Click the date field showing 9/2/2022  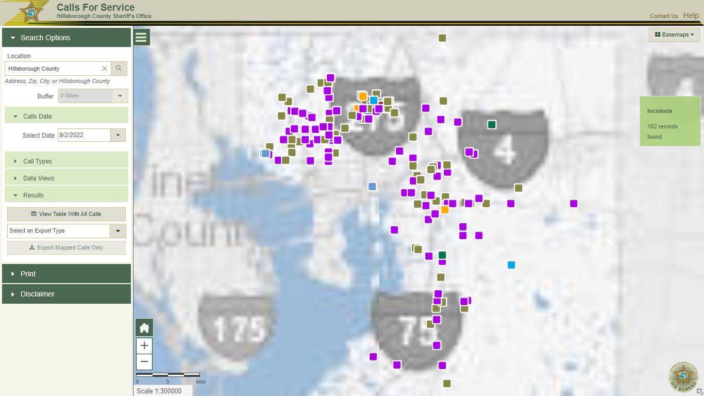click(x=84, y=135)
